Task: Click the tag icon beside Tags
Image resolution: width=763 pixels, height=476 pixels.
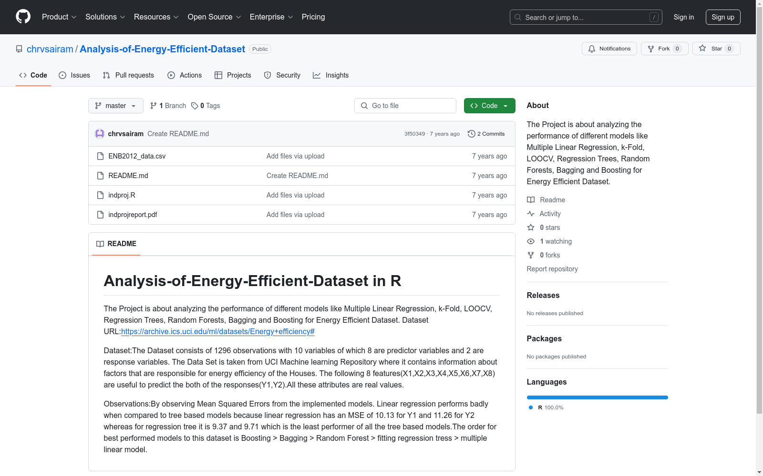Action: tap(195, 106)
